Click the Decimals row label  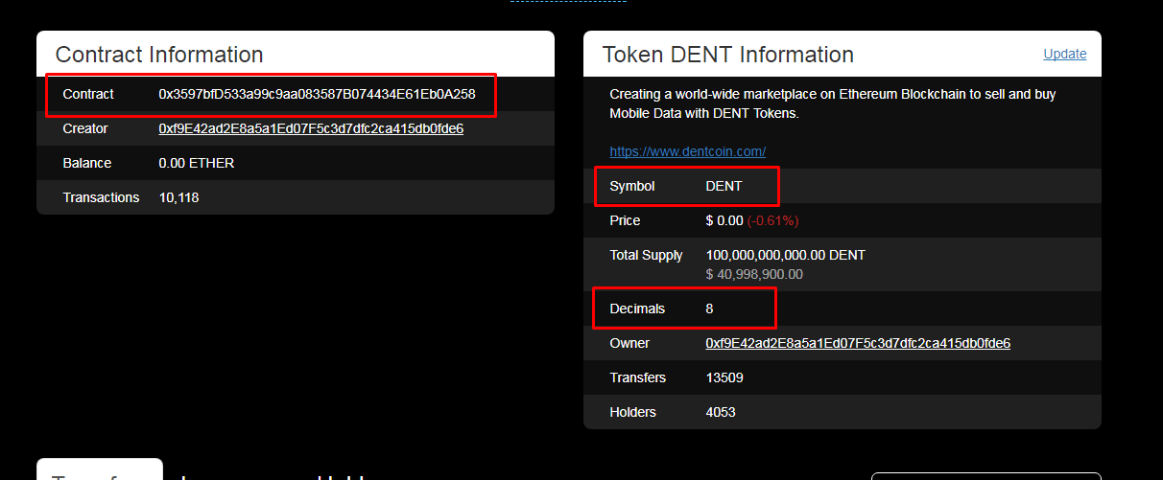(637, 309)
